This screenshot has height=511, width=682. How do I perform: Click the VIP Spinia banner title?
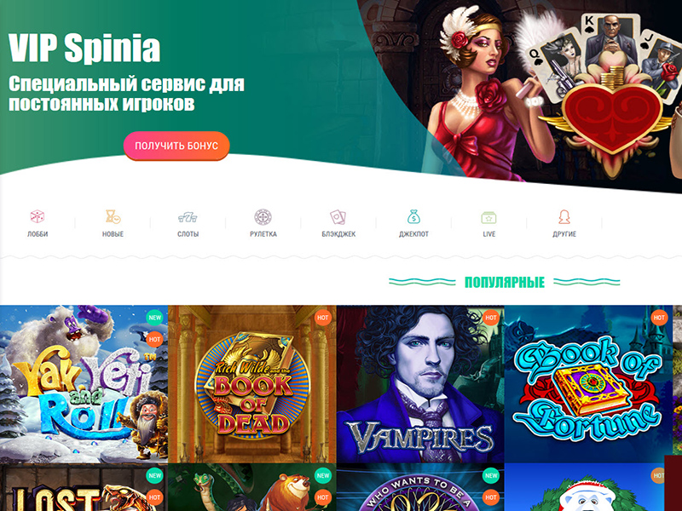(84, 48)
